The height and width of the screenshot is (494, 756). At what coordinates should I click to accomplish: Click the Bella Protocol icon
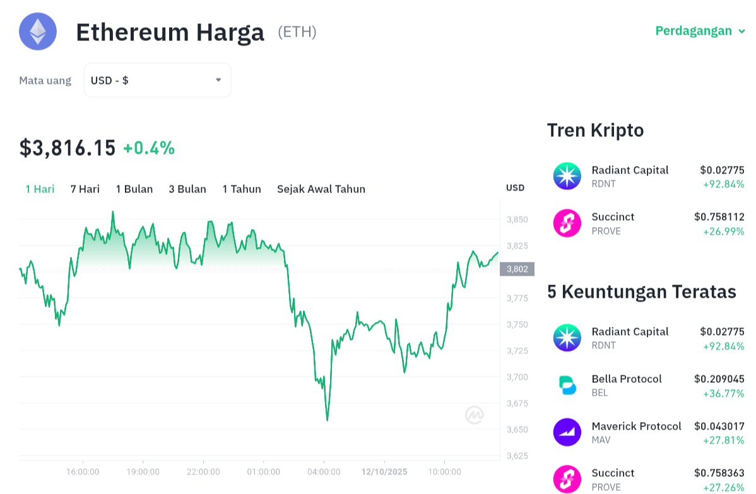tap(567, 385)
